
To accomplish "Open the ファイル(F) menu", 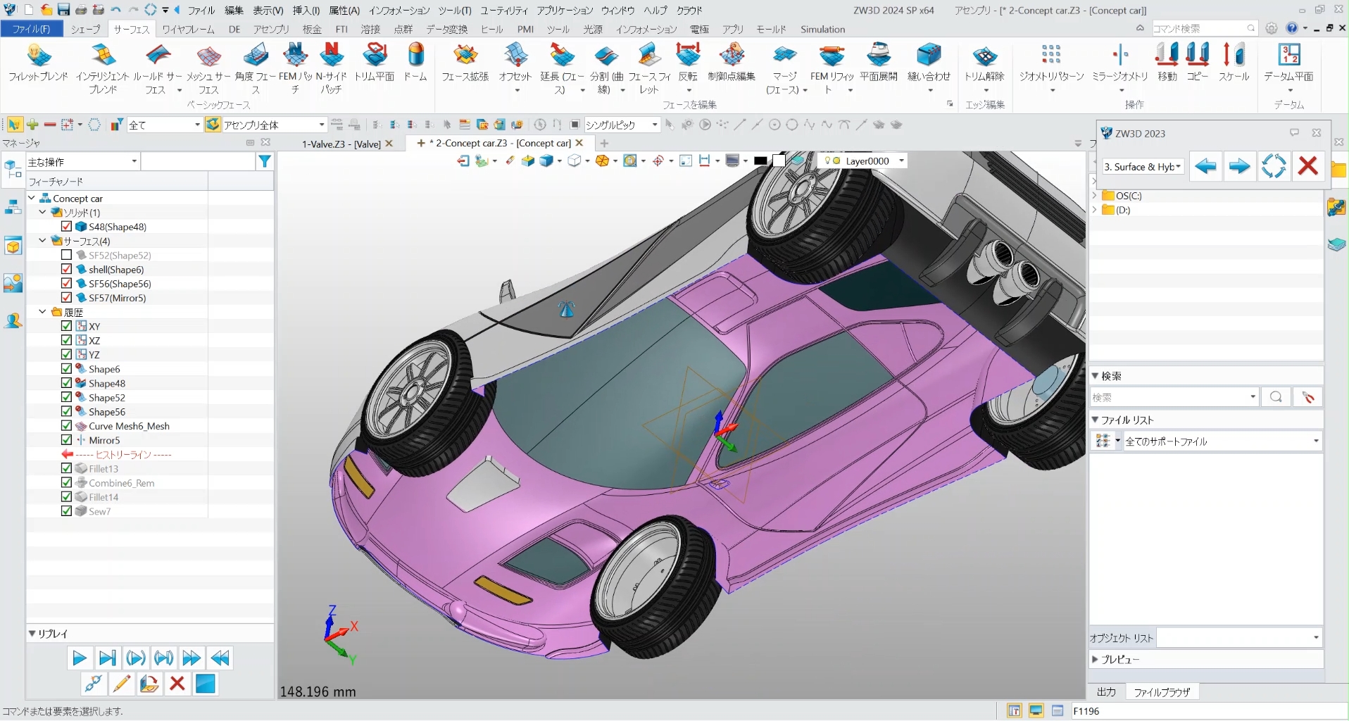I will coord(31,29).
